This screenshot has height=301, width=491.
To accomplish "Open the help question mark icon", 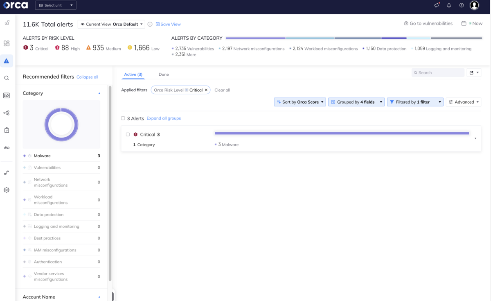I will pyautogui.click(x=462, y=5).
